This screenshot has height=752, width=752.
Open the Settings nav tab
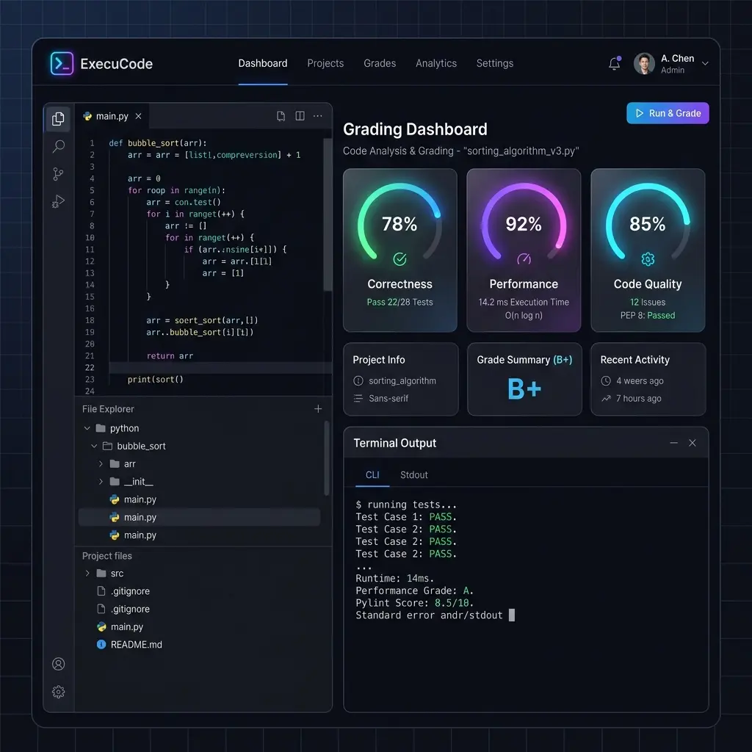point(494,63)
